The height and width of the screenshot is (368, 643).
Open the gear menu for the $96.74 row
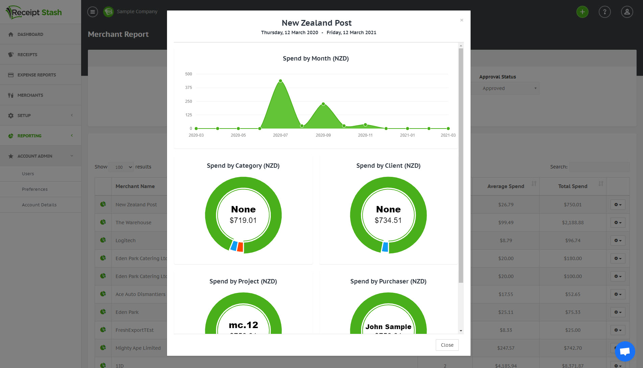pyautogui.click(x=618, y=240)
